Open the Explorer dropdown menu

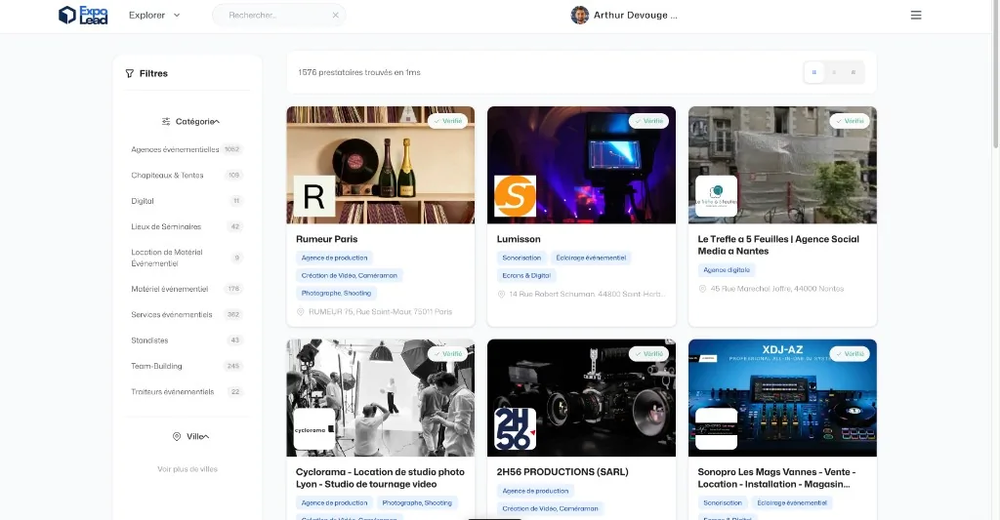coord(154,15)
